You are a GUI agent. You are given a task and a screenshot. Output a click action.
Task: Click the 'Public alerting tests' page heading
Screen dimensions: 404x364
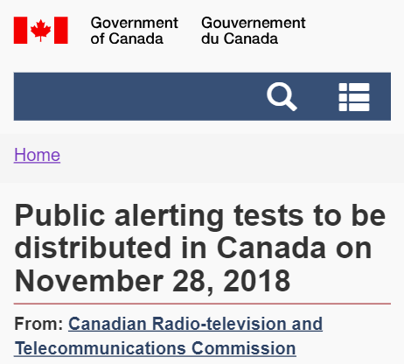point(200,248)
